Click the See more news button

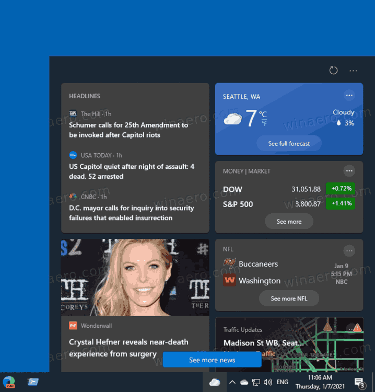tap(212, 360)
